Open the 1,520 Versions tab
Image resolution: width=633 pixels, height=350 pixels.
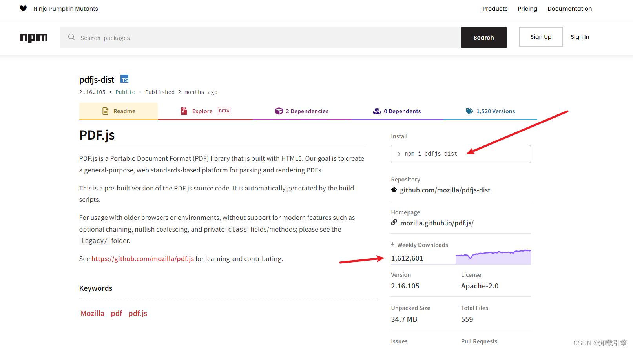(x=490, y=111)
